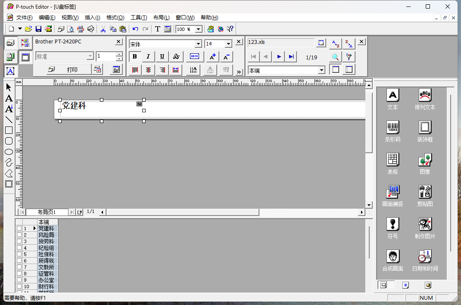Check the box for row 5 社保科

tap(19, 254)
